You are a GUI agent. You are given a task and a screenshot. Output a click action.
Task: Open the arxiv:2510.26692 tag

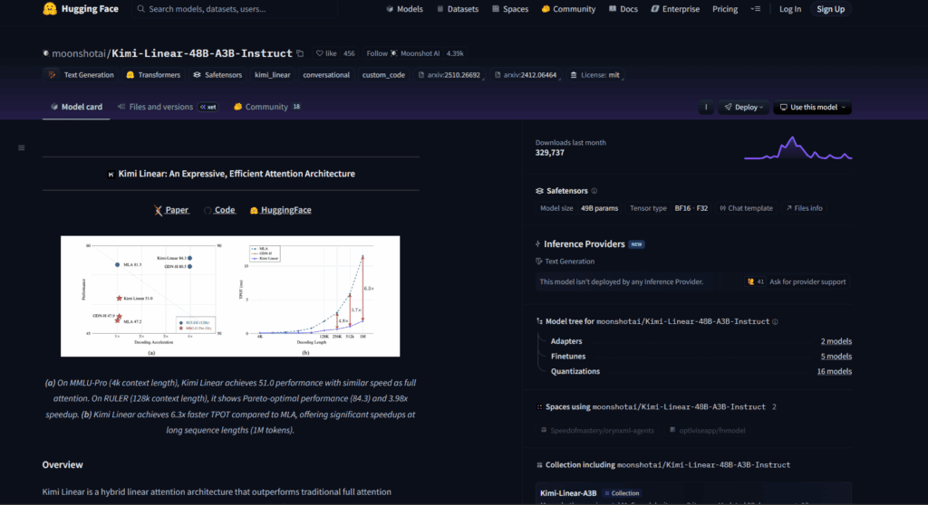[449, 75]
